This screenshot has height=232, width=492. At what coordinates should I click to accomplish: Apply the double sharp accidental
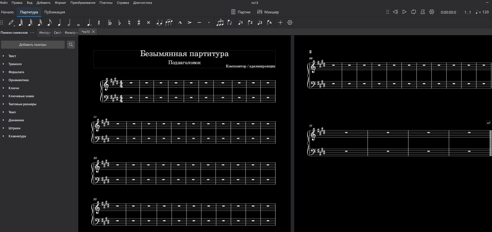pyautogui.click(x=148, y=23)
